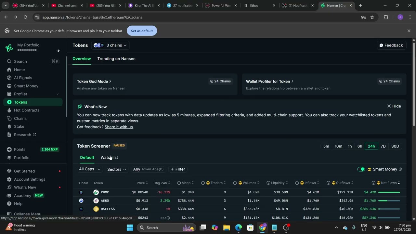Click Set as default button
416x234 pixels.
(x=142, y=31)
